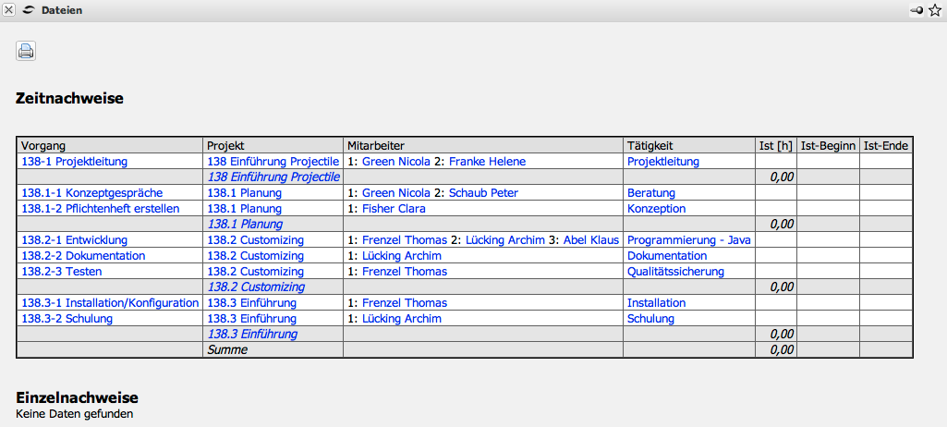The image size is (947, 427).
Task: Open the 138.3-1 Installation/Konfiguration task
Action: pyautogui.click(x=110, y=303)
